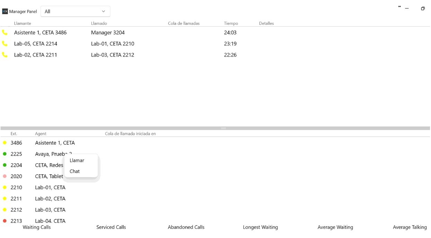The width and height of the screenshot is (431, 238).
Task: Open the All queue filter dropdown
Action: coord(75,11)
